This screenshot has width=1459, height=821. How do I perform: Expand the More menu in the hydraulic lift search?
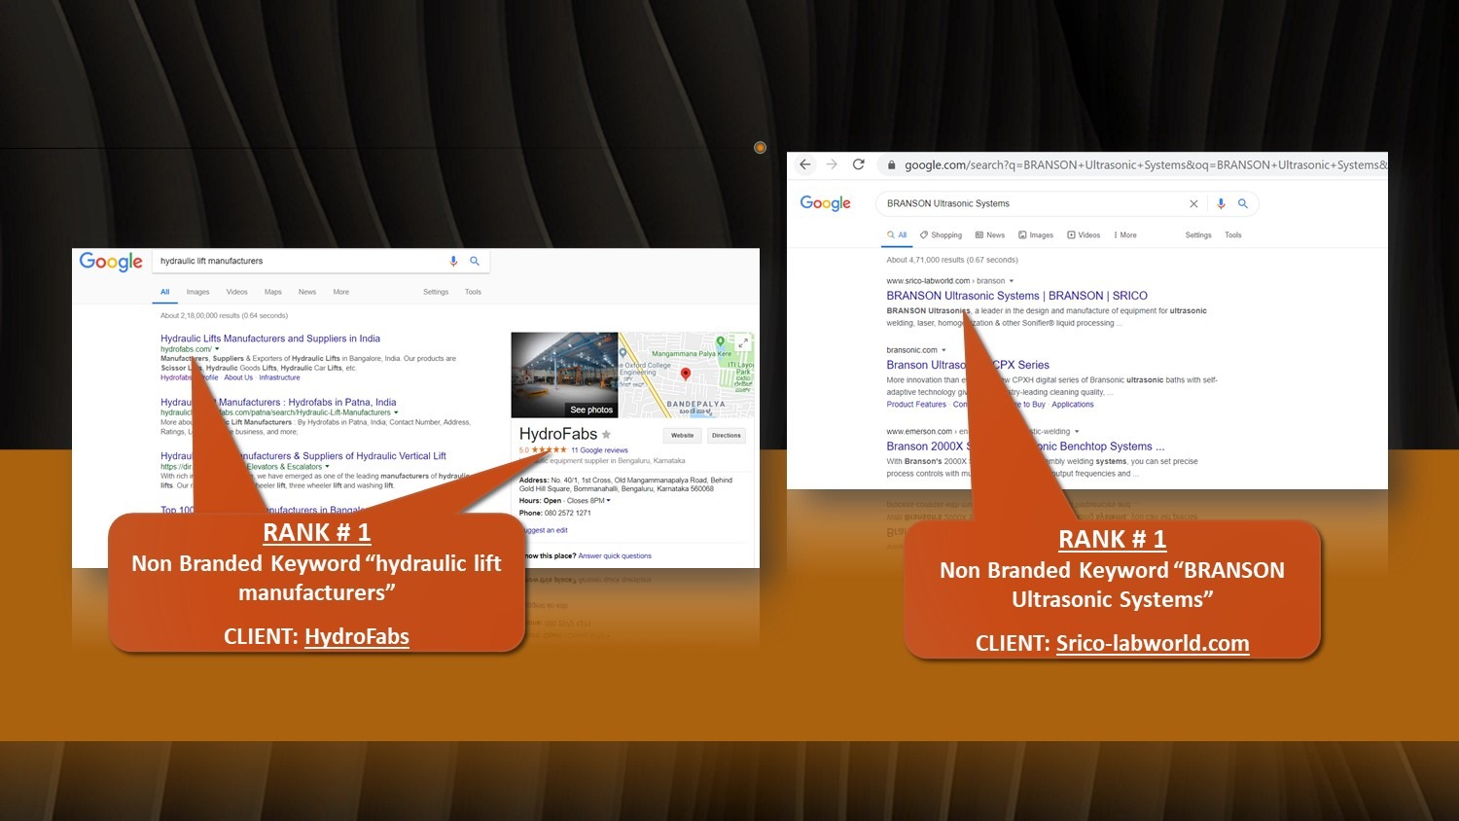pyautogui.click(x=341, y=292)
